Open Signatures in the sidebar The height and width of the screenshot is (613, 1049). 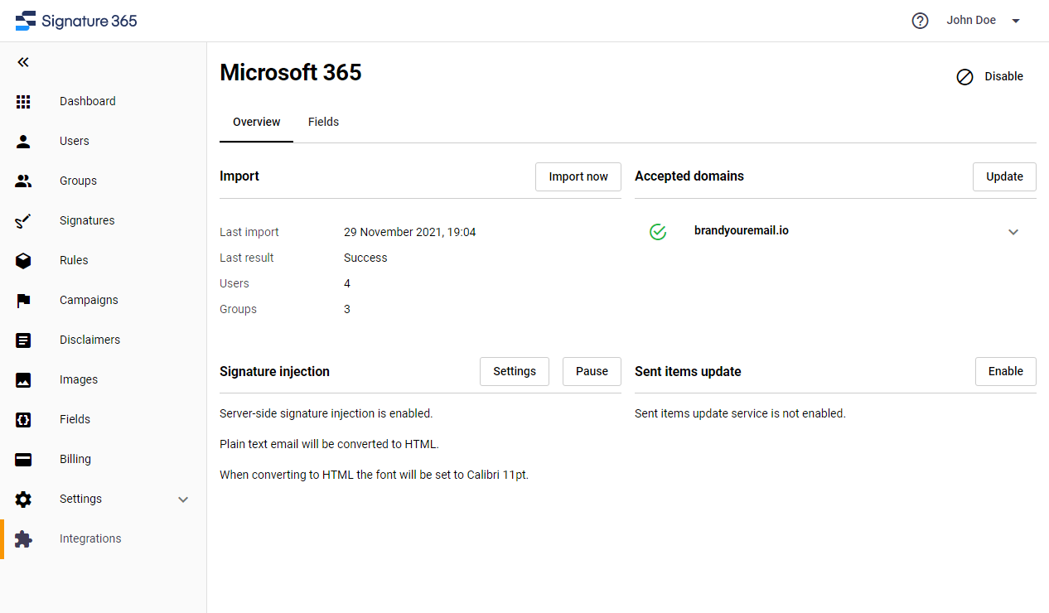[87, 220]
